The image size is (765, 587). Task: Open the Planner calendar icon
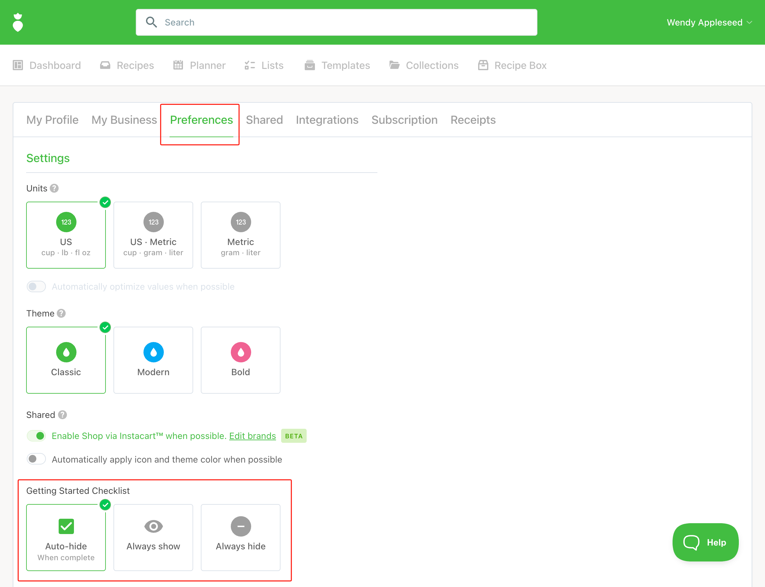pos(178,65)
